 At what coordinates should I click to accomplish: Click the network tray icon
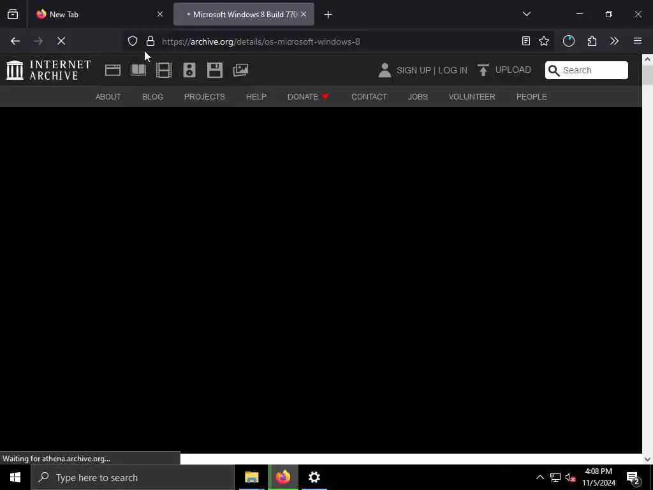coord(555,477)
